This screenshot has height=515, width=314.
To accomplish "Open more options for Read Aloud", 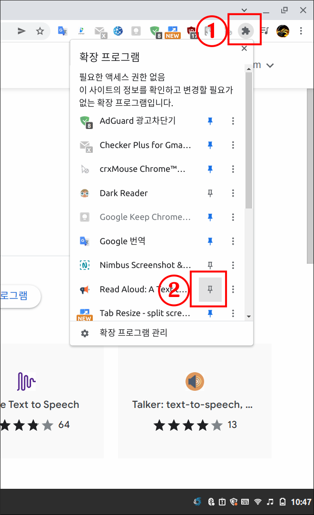I will (x=233, y=289).
